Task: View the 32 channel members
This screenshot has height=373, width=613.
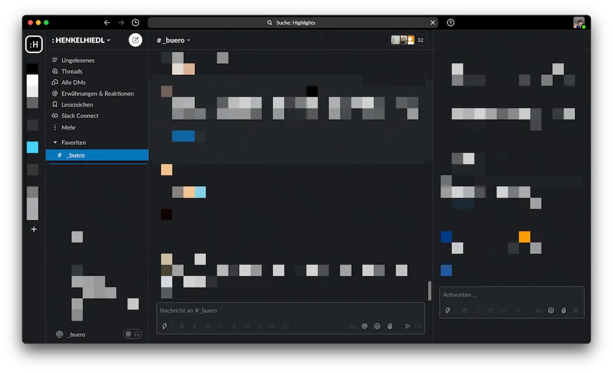Action: (x=408, y=40)
